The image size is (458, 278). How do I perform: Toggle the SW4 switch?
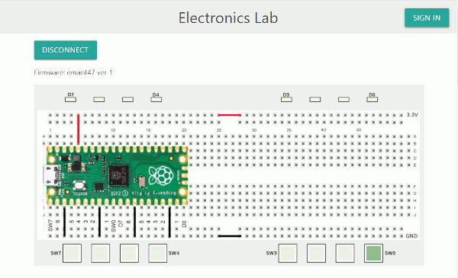click(158, 253)
